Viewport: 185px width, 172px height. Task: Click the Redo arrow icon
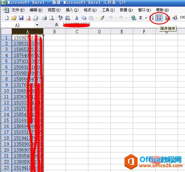tap(121, 18)
